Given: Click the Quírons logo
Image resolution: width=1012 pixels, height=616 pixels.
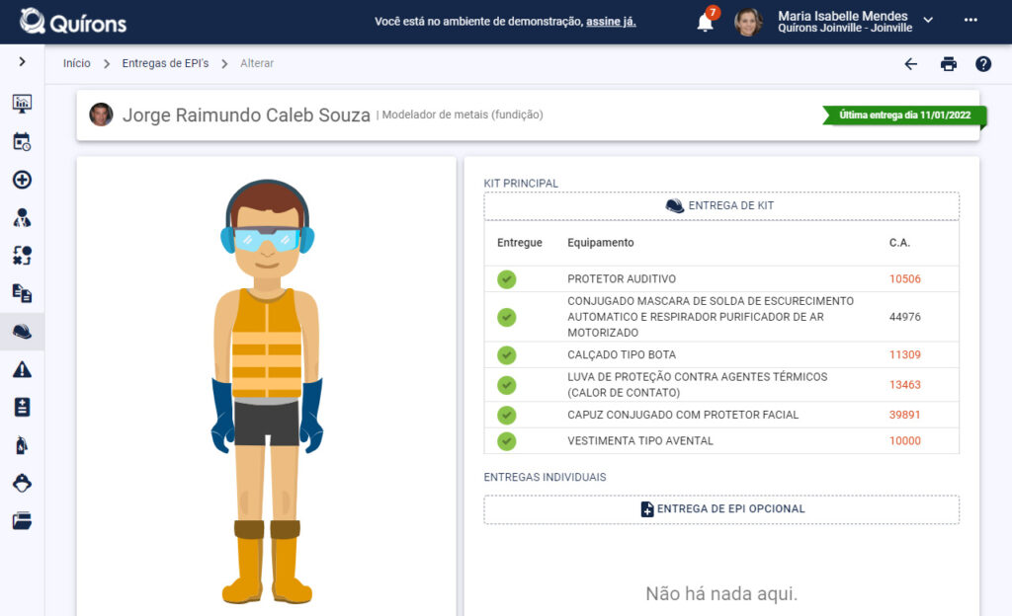Looking at the screenshot, I should pos(73,22).
